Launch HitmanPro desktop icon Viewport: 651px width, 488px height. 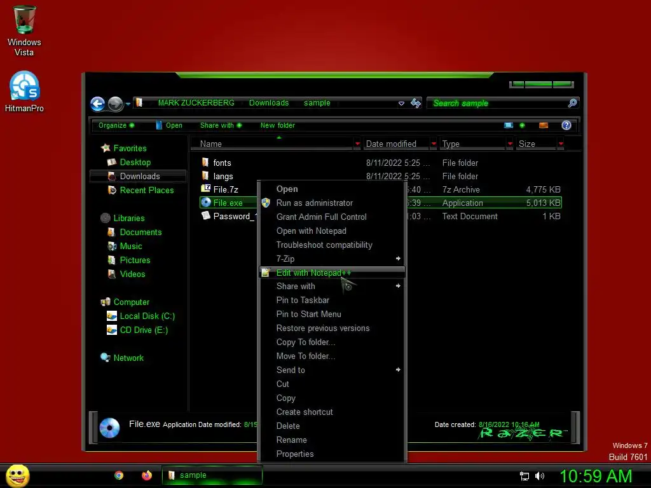click(24, 91)
